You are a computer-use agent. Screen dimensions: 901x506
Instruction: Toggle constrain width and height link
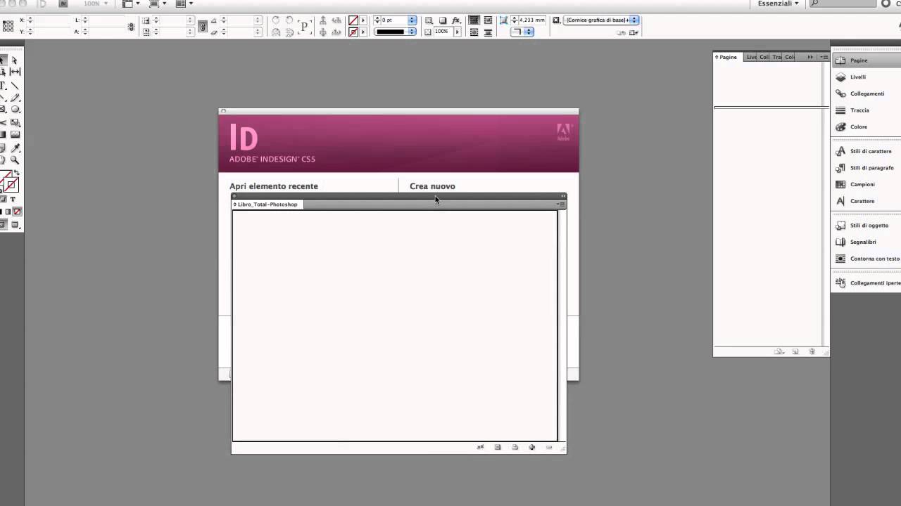pos(132,27)
